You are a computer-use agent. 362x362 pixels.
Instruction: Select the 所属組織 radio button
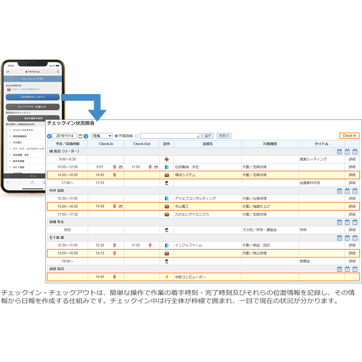(116, 136)
